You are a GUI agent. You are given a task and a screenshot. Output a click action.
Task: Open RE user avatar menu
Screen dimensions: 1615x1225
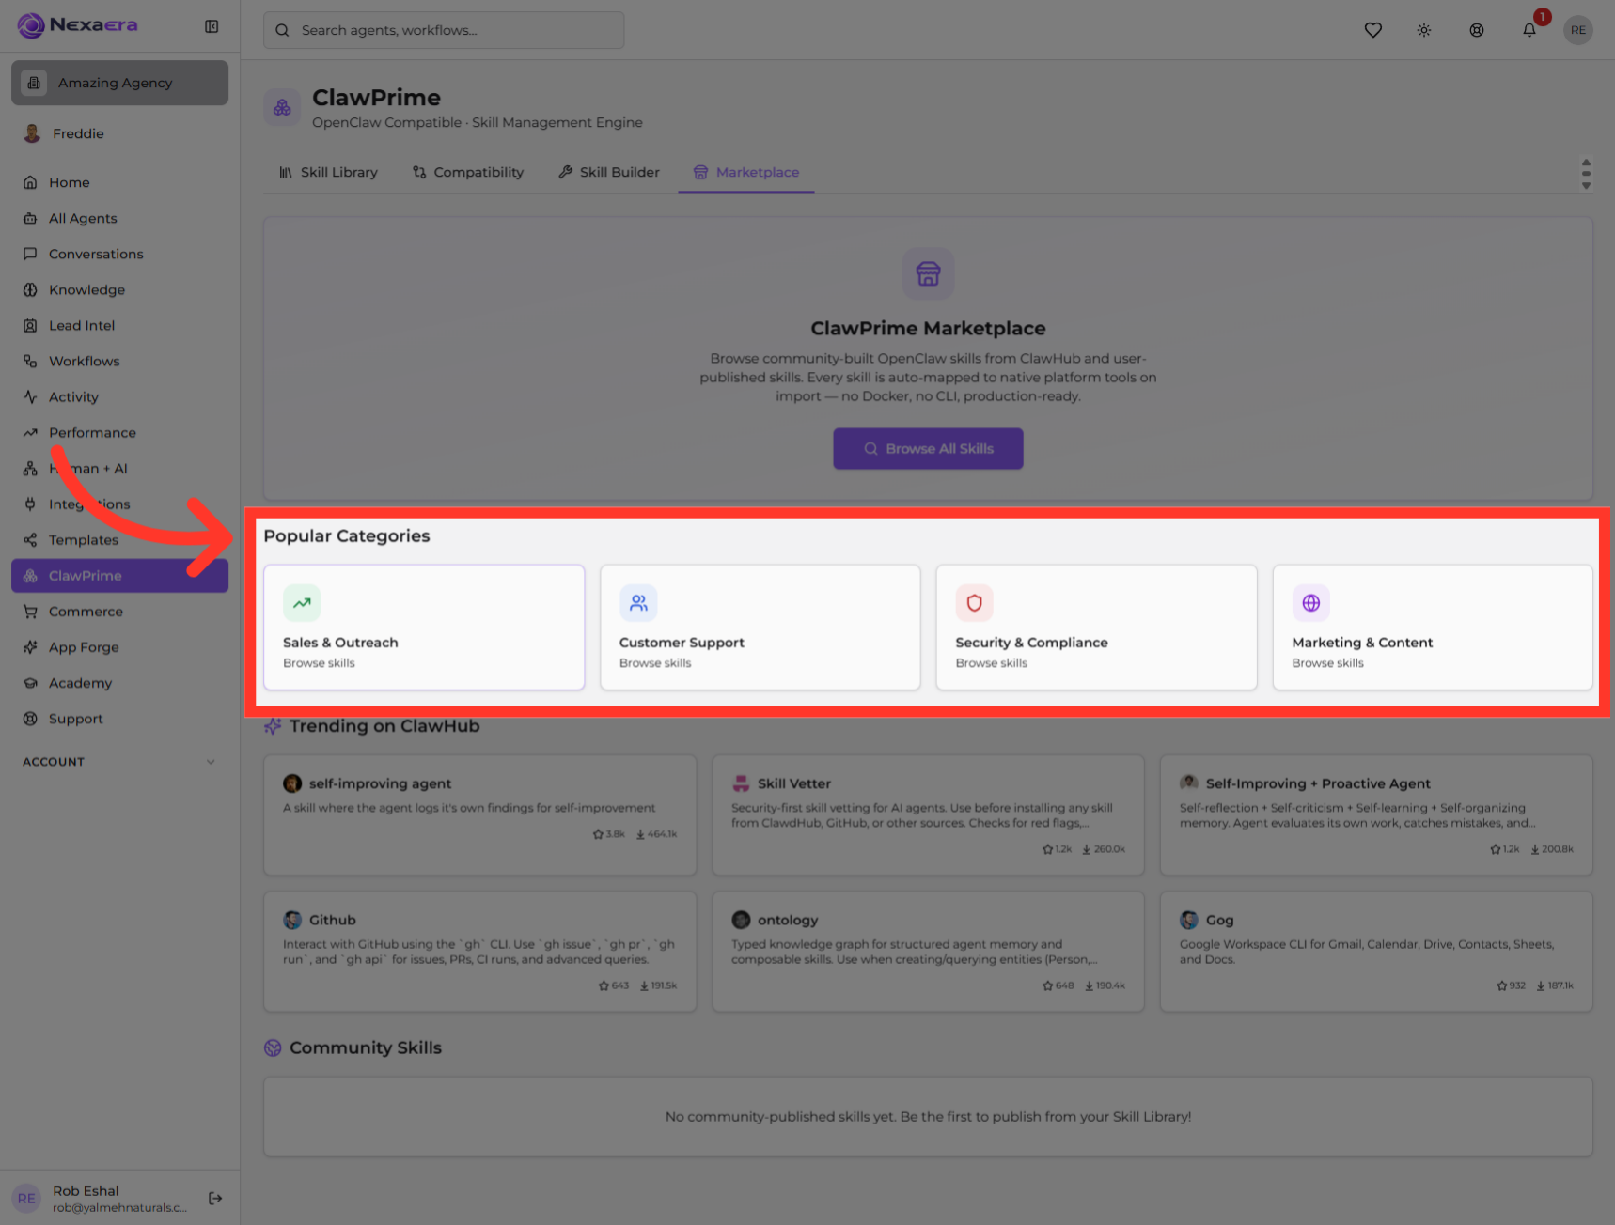point(1577,30)
